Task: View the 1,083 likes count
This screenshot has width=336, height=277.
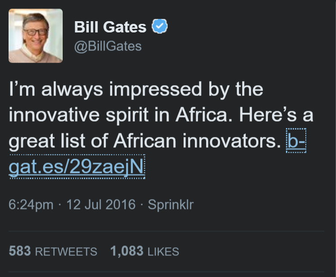Action: point(127,251)
